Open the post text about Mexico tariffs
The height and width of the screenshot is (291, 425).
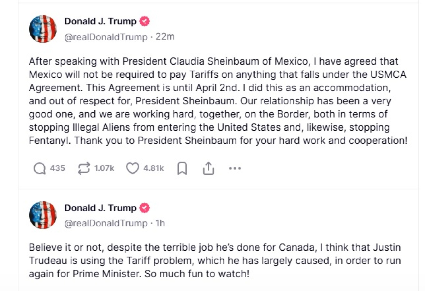pos(218,101)
